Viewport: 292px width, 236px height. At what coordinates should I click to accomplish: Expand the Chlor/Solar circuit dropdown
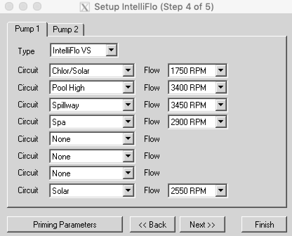click(128, 71)
